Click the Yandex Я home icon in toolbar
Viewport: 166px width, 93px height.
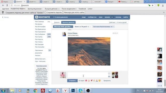(7, 5)
